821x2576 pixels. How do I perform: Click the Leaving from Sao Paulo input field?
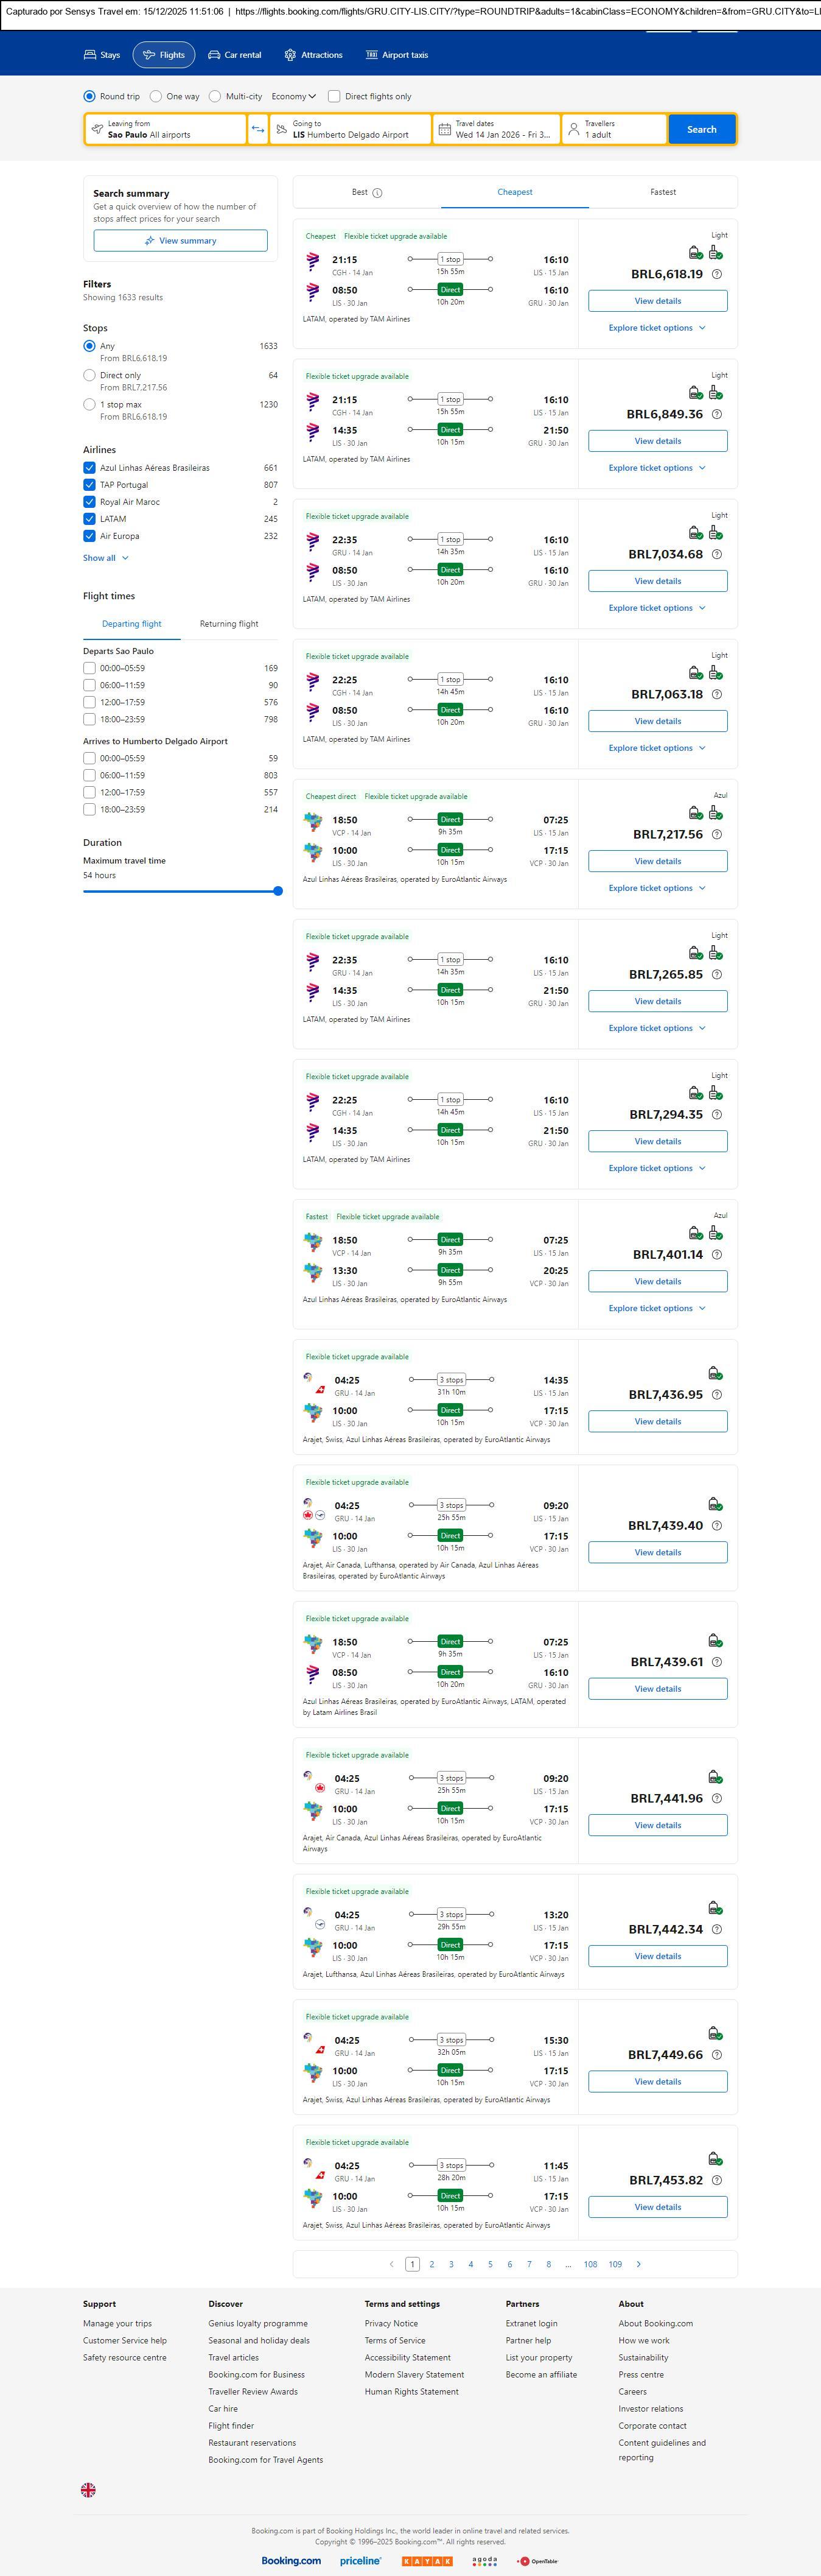coord(166,129)
